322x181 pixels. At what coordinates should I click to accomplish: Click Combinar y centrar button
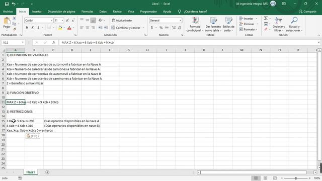(126, 28)
